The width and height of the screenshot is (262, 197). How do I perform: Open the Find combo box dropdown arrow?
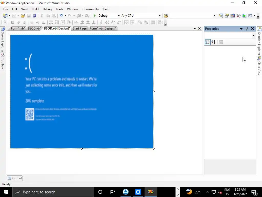[215, 16]
